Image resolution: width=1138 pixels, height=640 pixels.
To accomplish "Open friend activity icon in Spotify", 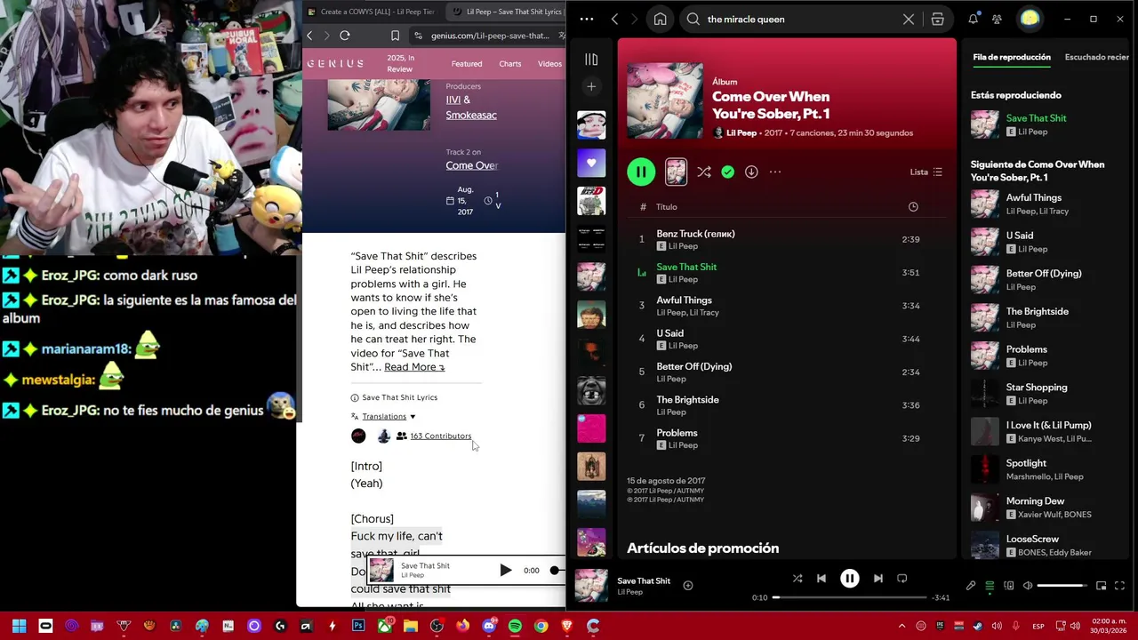I will 997,19.
